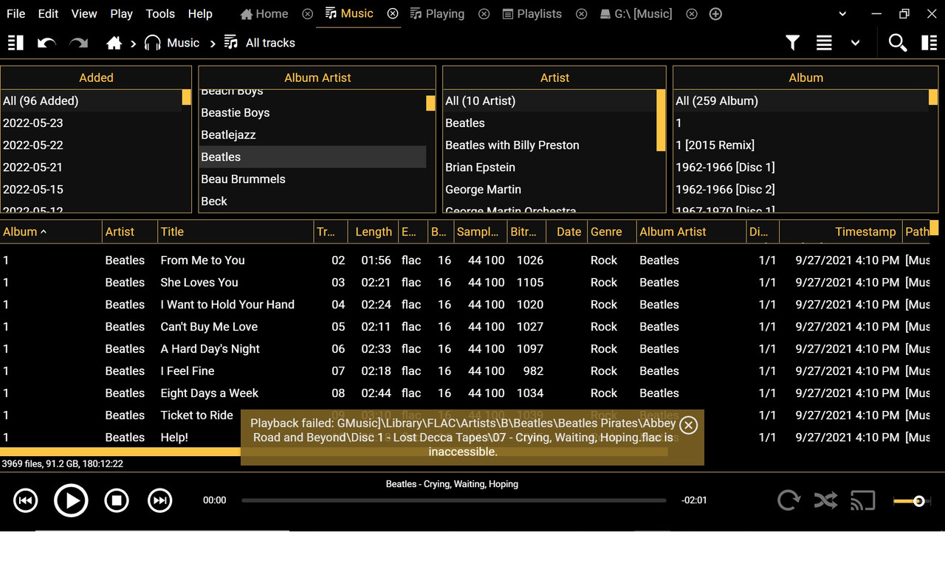The width and height of the screenshot is (945, 566).
Task: Add a new tab with plus
Action: [x=715, y=14]
